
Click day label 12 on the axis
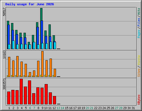click(54, 108)
